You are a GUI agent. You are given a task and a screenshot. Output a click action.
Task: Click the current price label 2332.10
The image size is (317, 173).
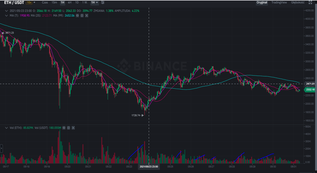click(x=310, y=90)
